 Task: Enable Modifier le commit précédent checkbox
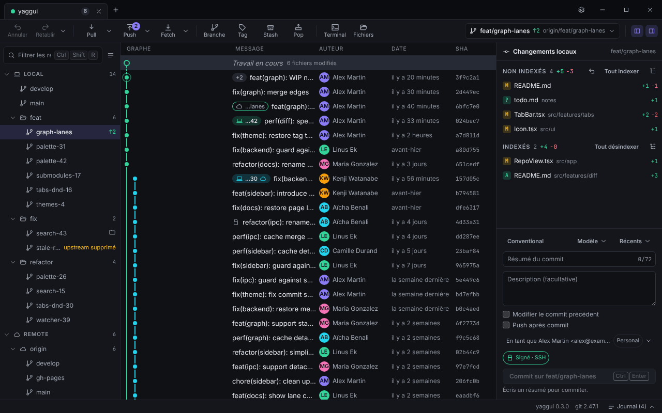(506, 314)
